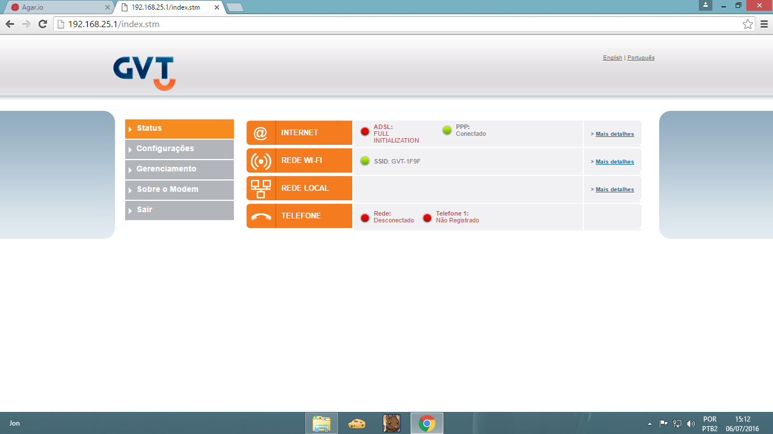
Task: Click the Action Center flag icon
Action: (x=664, y=423)
